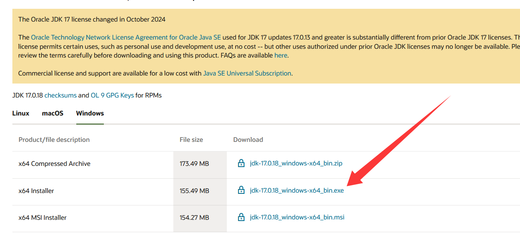
Task: Select the x64 Installer row label
Action: 36,191
